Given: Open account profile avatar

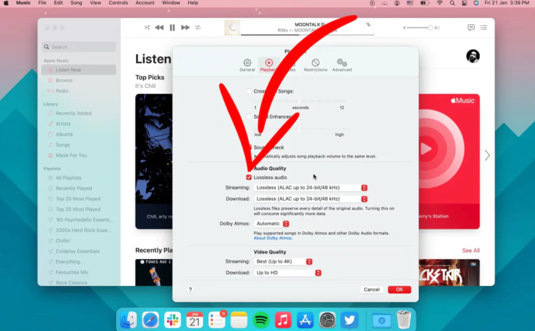Looking at the screenshot, I should click(x=473, y=56).
